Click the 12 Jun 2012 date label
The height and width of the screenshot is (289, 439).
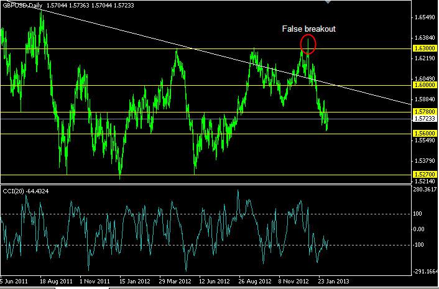tap(215, 281)
